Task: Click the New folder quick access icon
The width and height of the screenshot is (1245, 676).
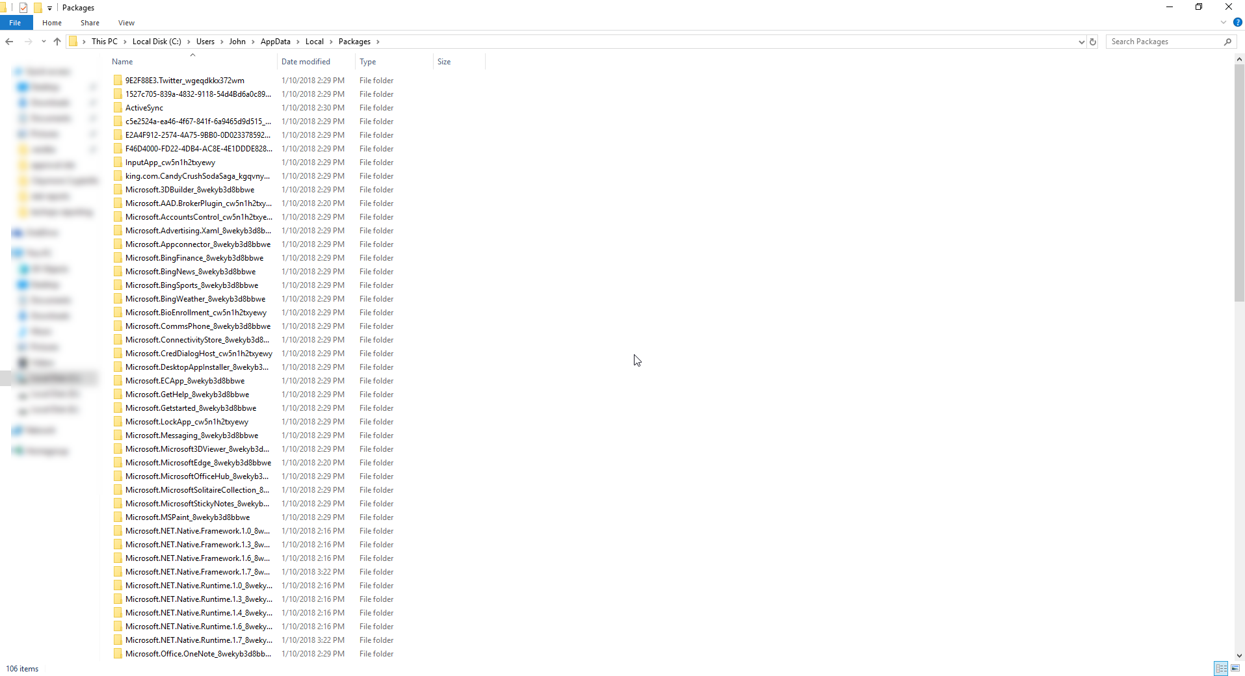Action: pos(38,8)
